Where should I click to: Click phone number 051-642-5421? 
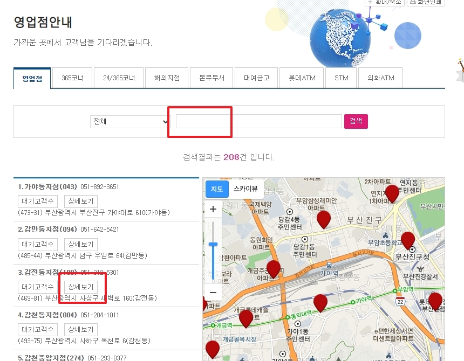pos(100,230)
